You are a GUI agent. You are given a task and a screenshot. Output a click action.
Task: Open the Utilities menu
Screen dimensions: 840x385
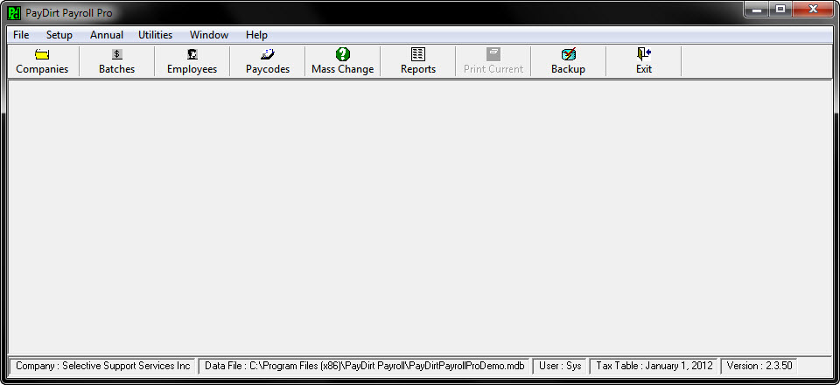155,35
